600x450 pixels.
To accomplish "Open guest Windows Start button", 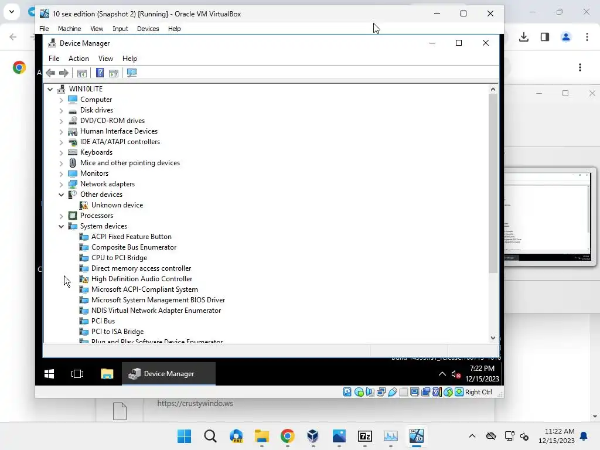I will [49, 374].
